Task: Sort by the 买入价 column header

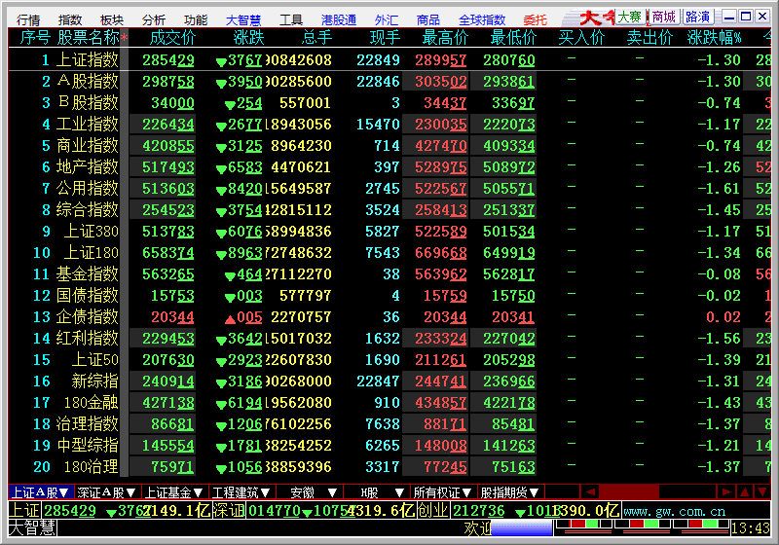Action: click(581, 37)
